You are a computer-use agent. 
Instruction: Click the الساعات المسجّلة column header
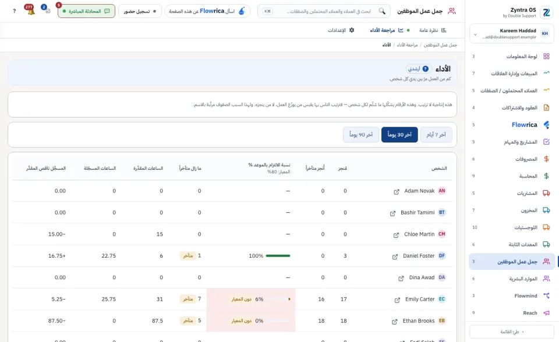coord(100,168)
